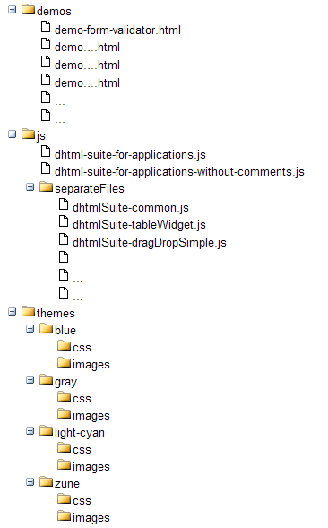Click the demos folder icon
The width and height of the screenshot is (328, 528).
(x=29, y=10)
